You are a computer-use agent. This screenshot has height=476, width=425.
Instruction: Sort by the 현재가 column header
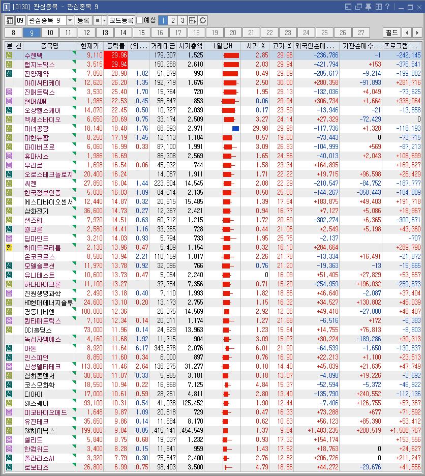pyautogui.click(x=90, y=46)
